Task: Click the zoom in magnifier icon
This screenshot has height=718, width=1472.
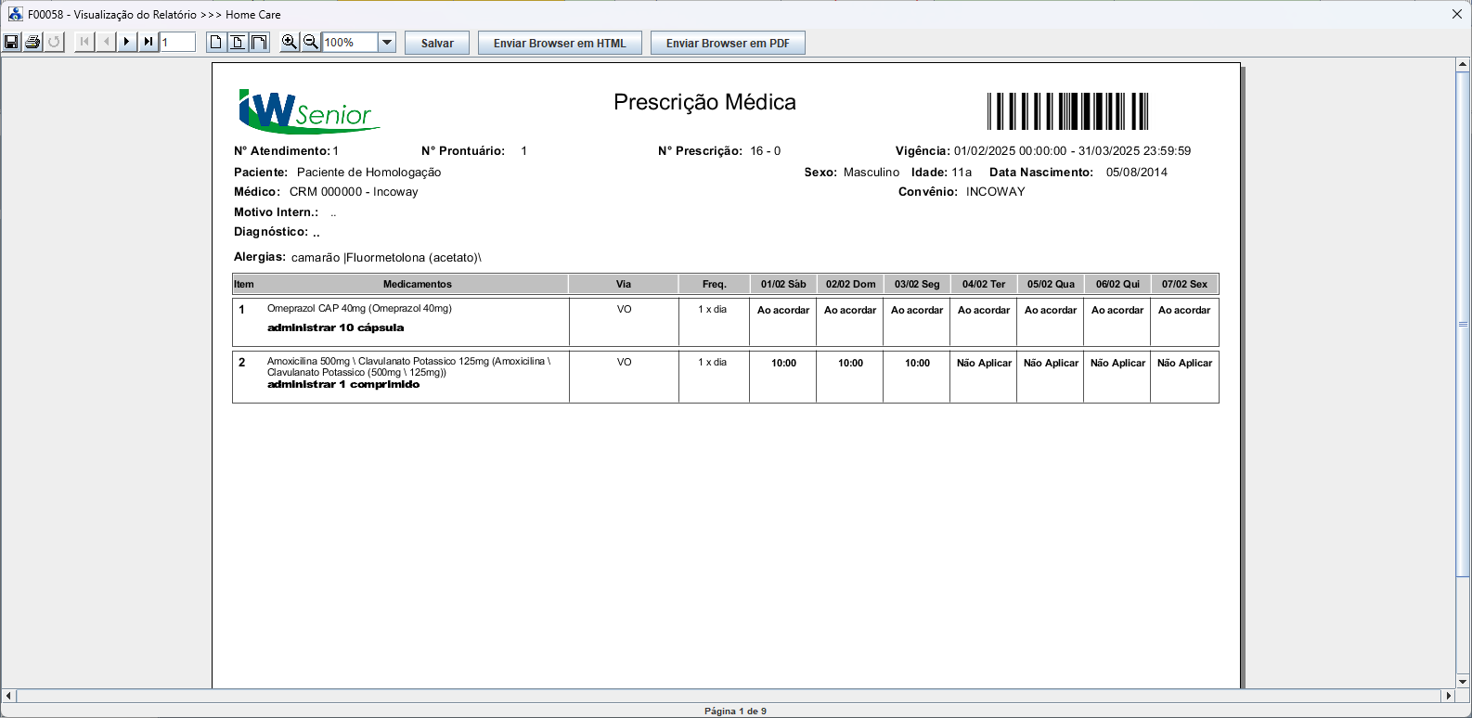Action: pos(290,42)
